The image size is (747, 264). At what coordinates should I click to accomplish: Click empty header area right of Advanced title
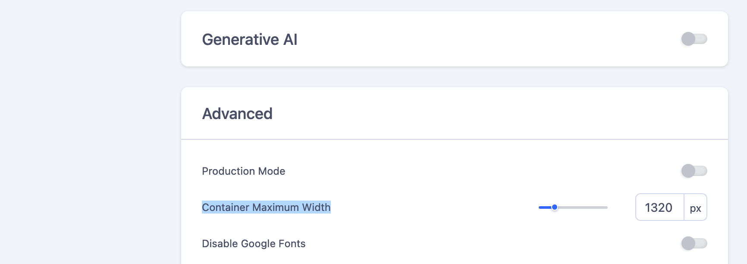474,114
